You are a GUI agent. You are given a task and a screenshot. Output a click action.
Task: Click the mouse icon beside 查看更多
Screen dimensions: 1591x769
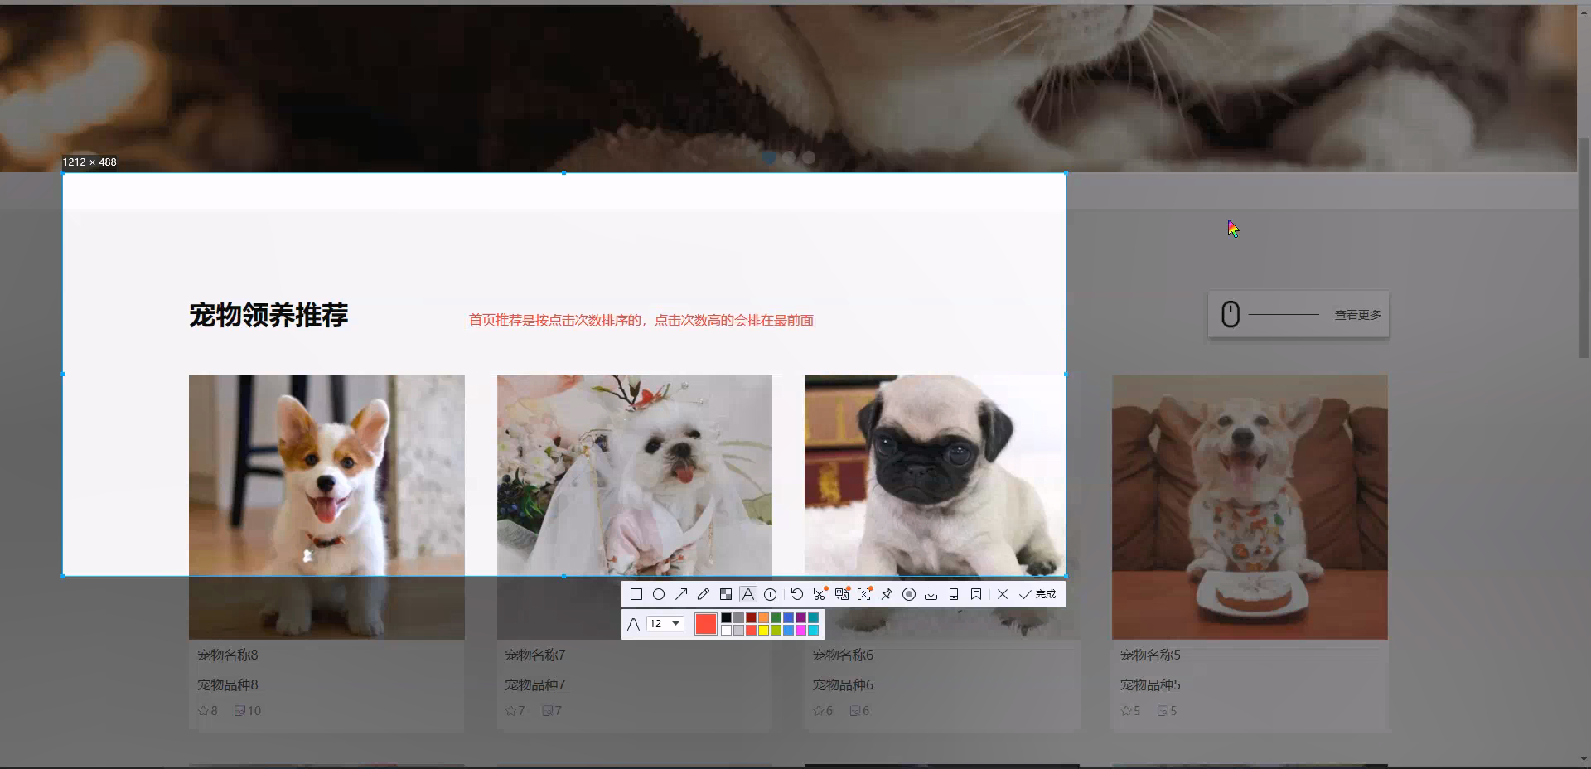(x=1231, y=315)
